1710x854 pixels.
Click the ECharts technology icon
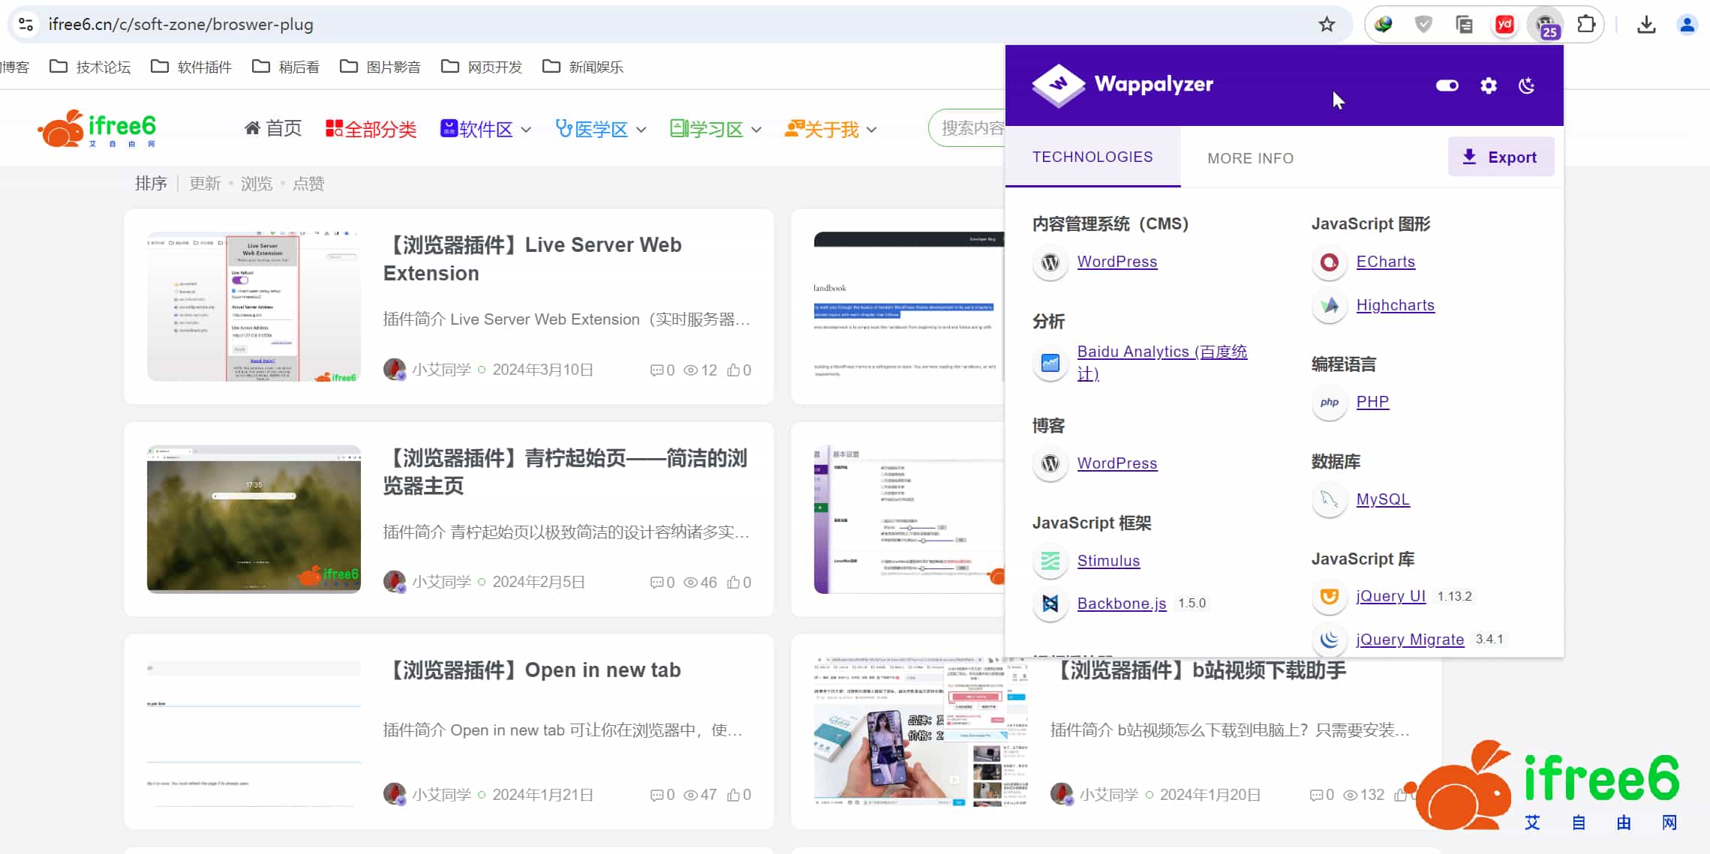coord(1329,262)
